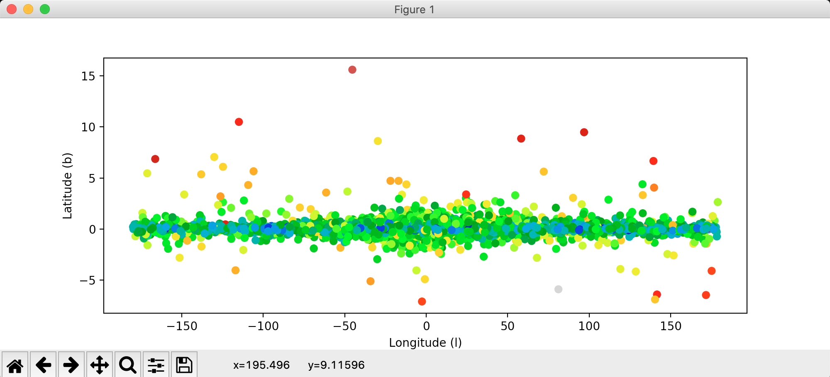Click the Longitude (l) axis label
Screen dimensions: 830x377
tap(425, 343)
